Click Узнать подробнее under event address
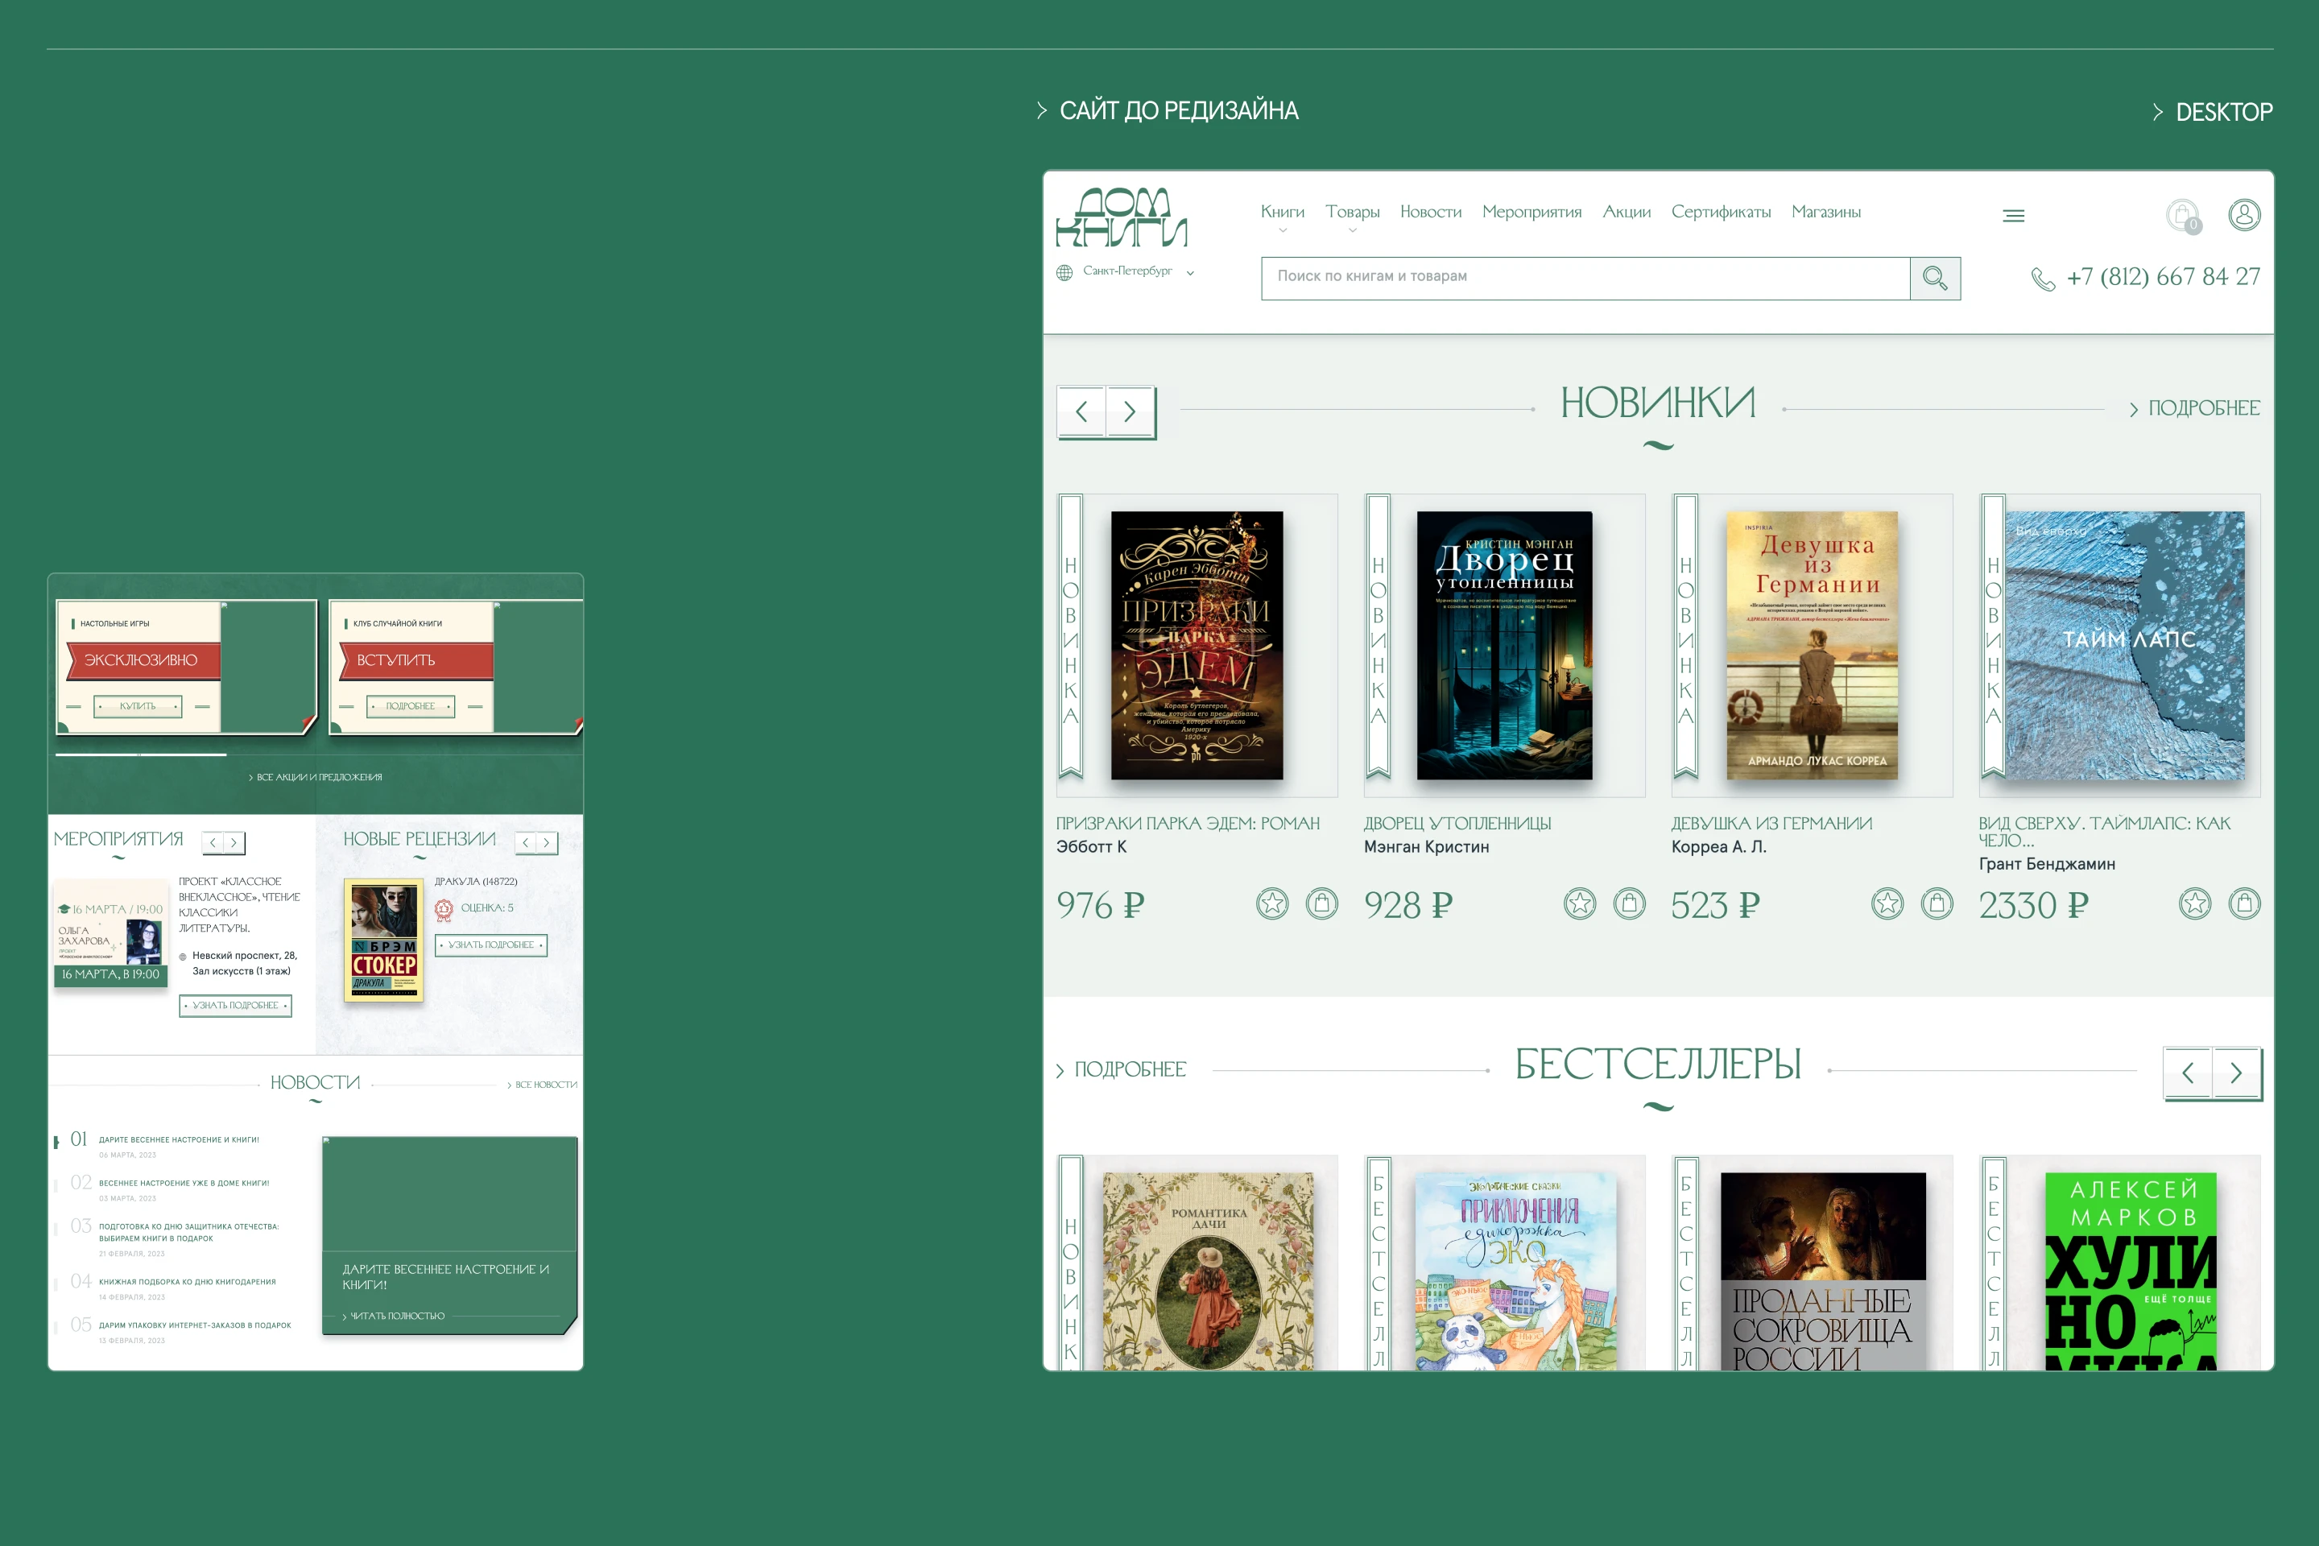 coord(236,1006)
